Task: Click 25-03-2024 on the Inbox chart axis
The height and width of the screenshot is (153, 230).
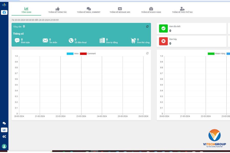Action: pyautogui.click(x=123, y=116)
